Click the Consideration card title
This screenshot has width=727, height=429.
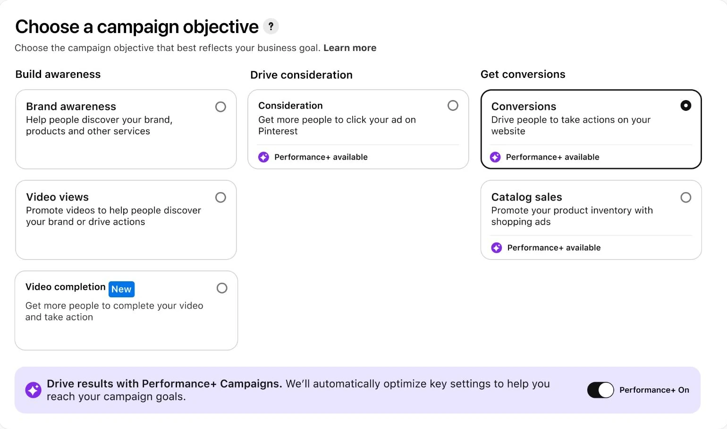[290, 106]
